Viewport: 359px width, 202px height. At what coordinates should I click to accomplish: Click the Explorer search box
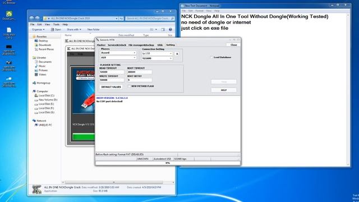[150, 19]
